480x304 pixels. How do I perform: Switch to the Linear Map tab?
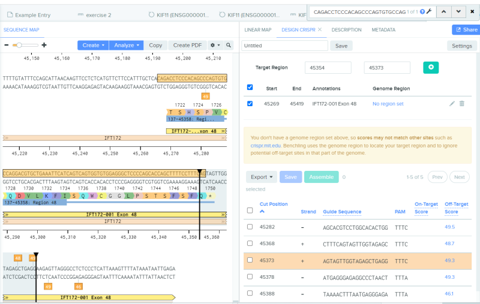point(258,30)
